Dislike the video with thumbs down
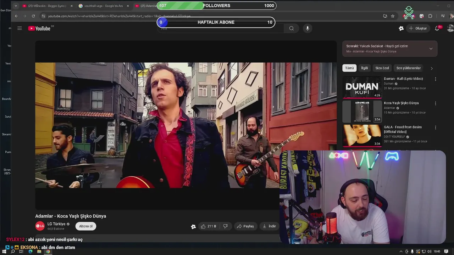The height and width of the screenshot is (255, 454). [225, 226]
